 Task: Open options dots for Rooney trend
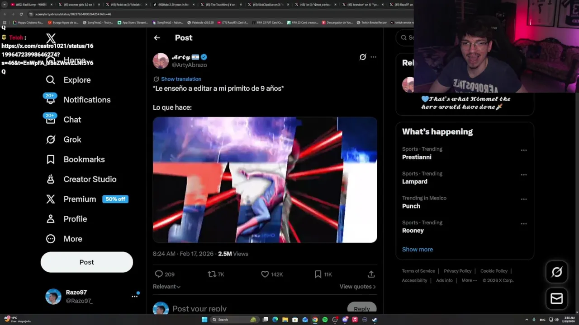pyautogui.click(x=524, y=223)
